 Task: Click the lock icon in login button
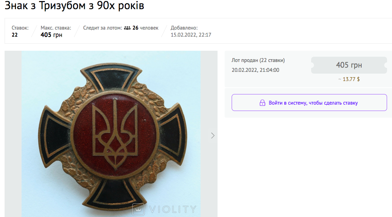coord(262,103)
